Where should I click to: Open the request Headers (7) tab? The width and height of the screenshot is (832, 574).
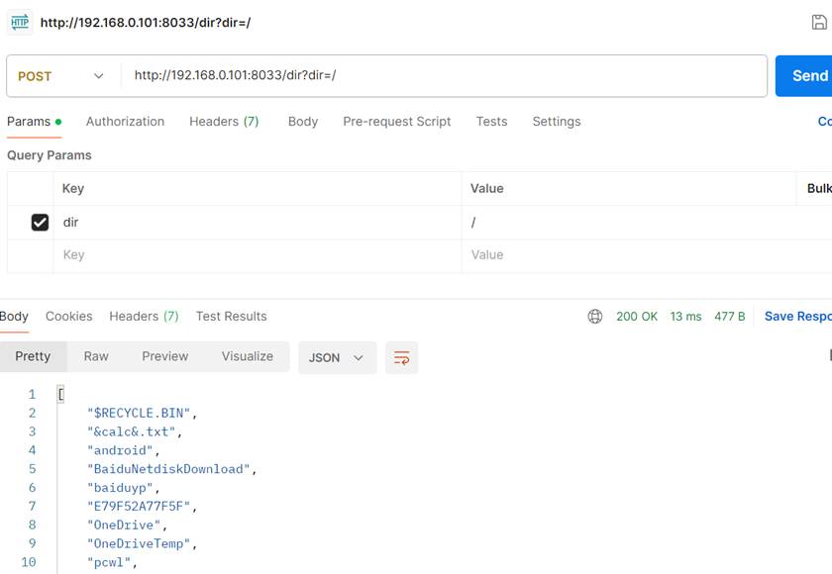224,122
